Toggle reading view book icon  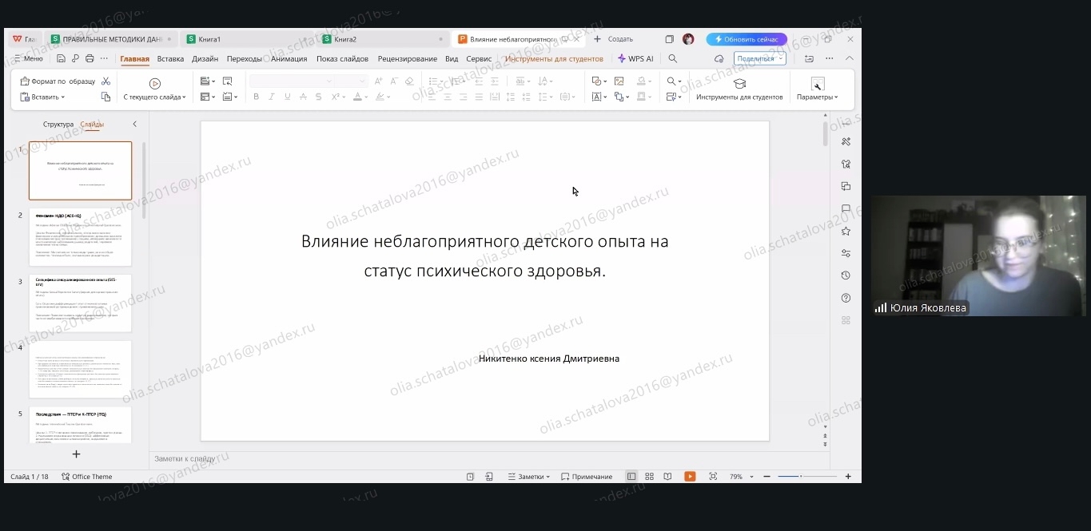667,477
